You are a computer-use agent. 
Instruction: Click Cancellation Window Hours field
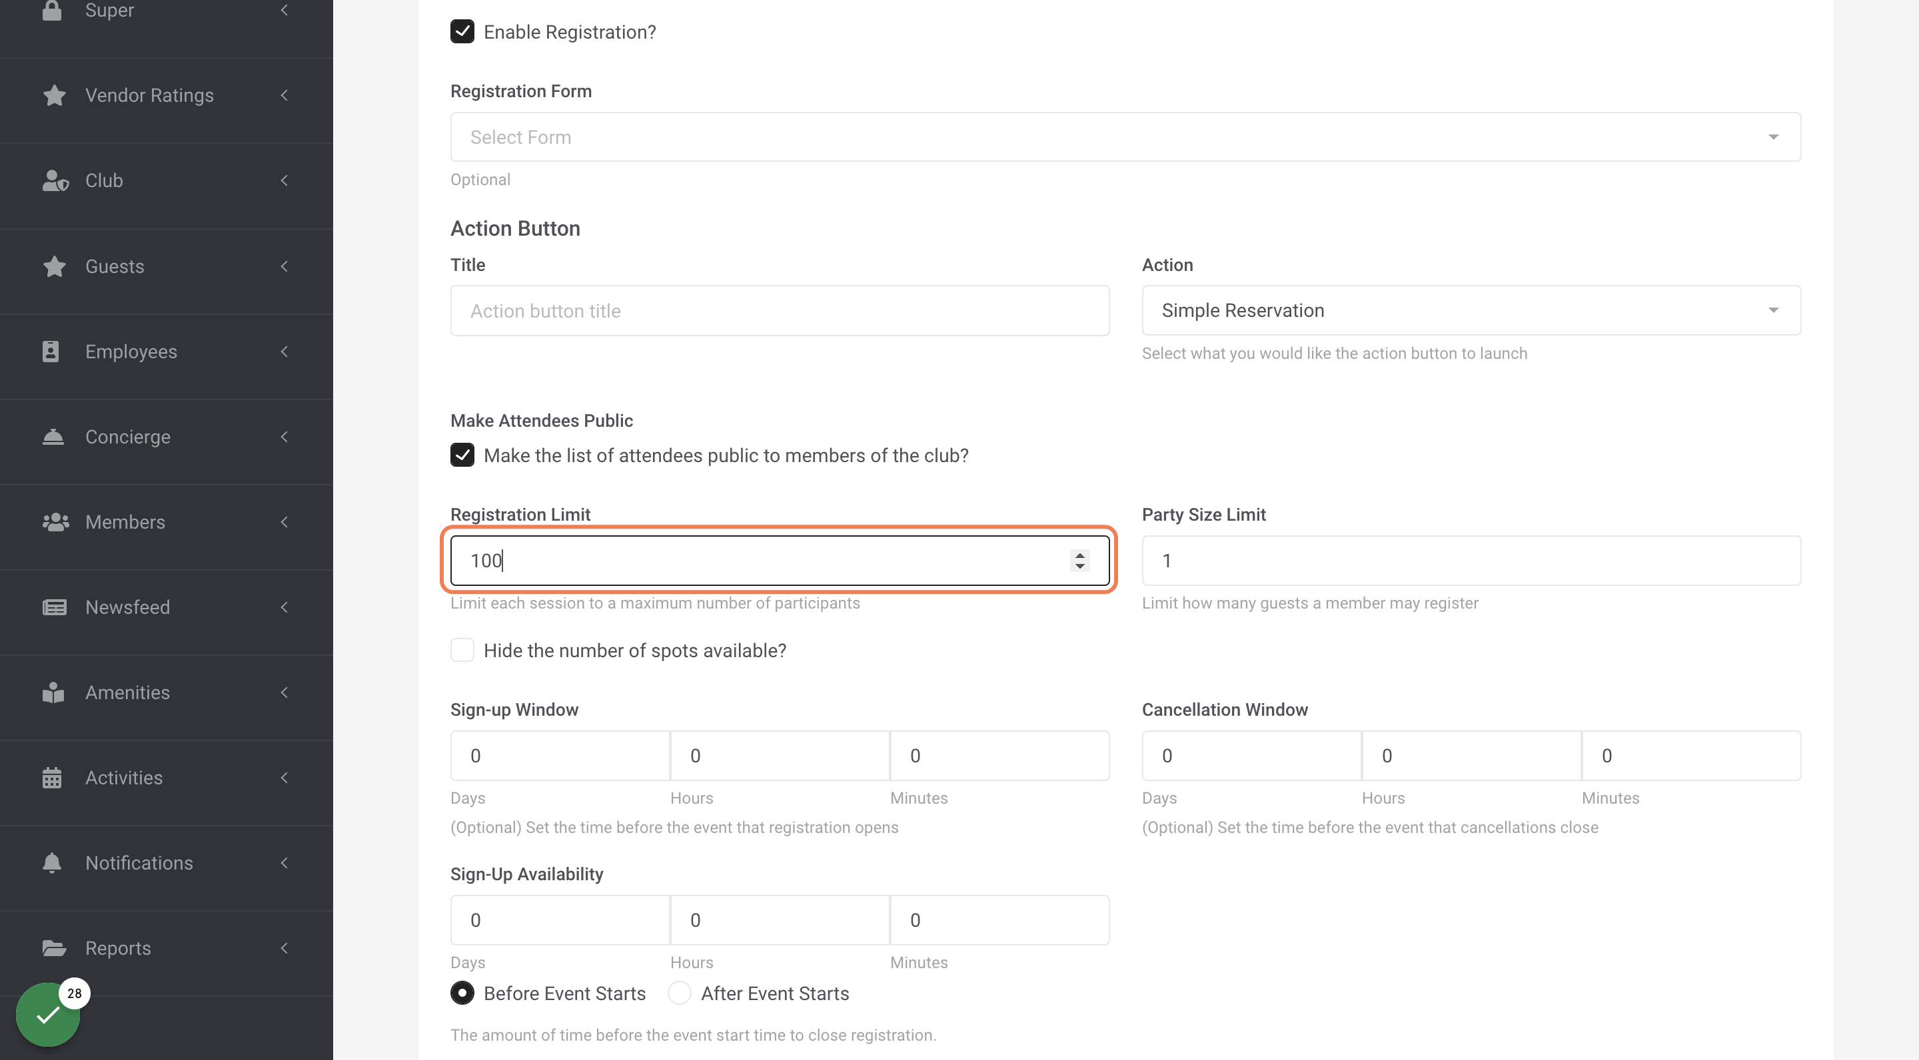click(1471, 756)
